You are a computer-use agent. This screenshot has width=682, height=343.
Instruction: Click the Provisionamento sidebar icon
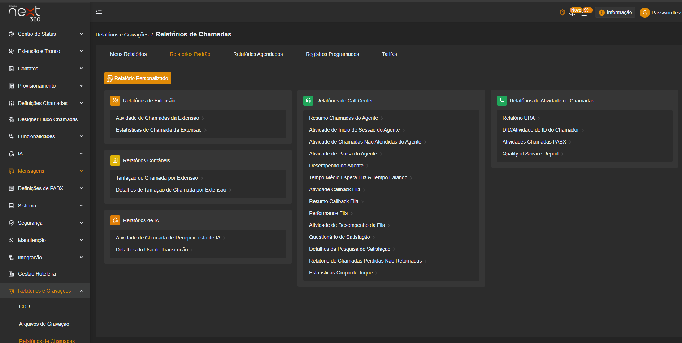coord(11,86)
